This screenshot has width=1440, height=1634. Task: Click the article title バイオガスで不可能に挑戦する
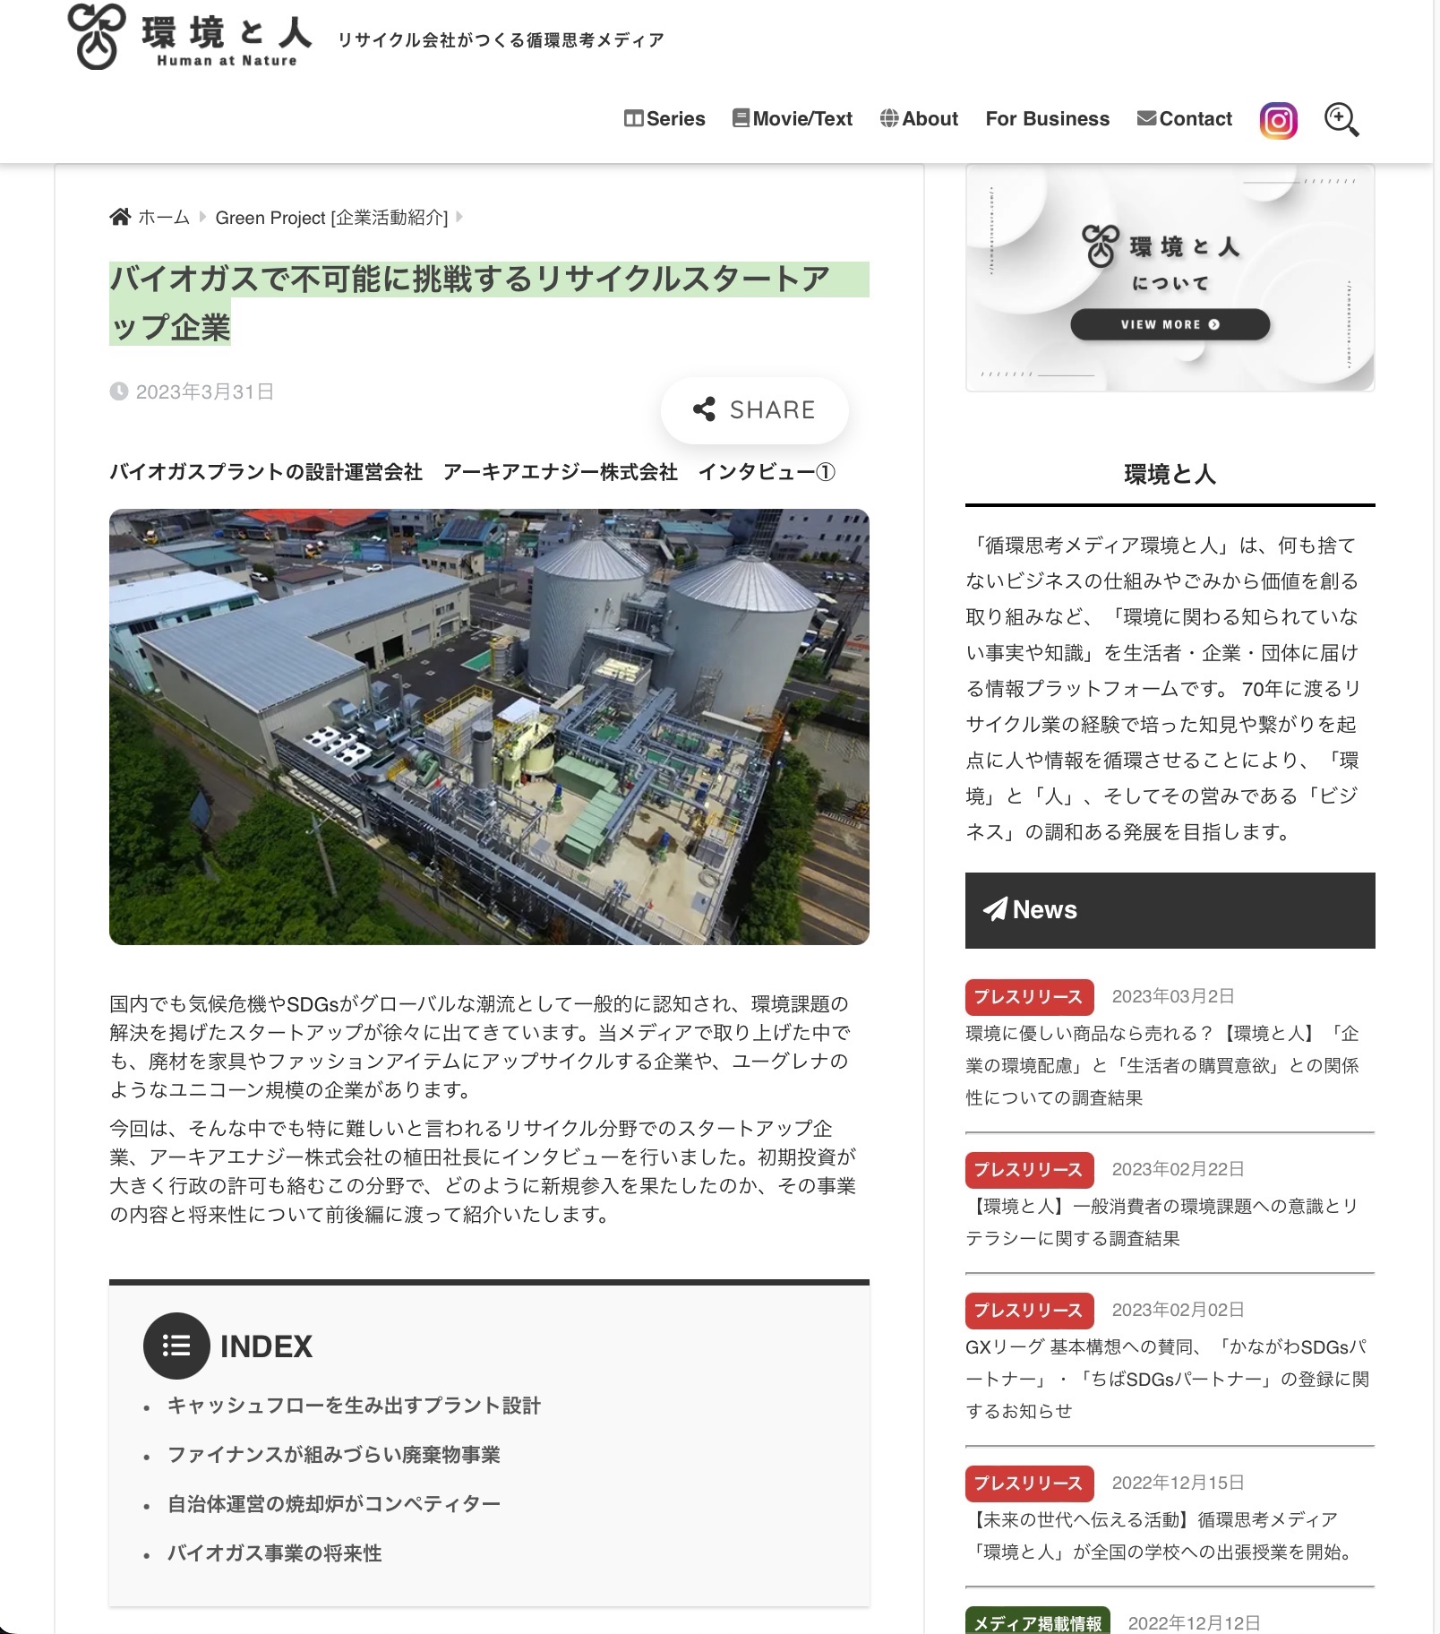[x=489, y=303]
